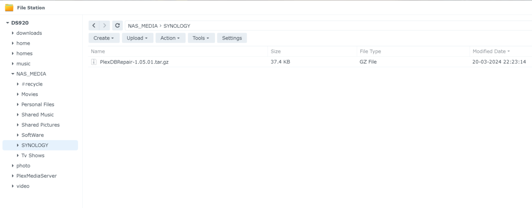Open the Tools dropdown
The width and height of the screenshot is (532, 208).
point(201,38)
